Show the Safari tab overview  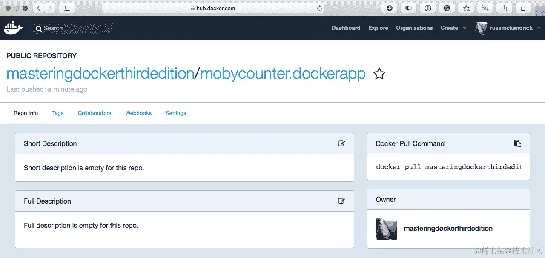coord(524,8)
